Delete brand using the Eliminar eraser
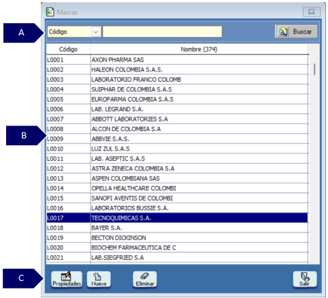The image size is (328, 298). click(x=145, y=280)
